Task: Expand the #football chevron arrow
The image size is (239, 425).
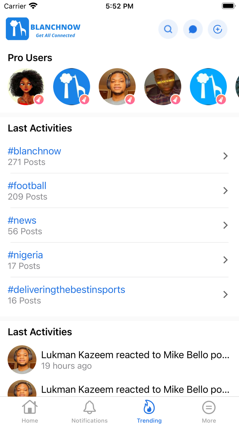Action: (x=225, y=191)
